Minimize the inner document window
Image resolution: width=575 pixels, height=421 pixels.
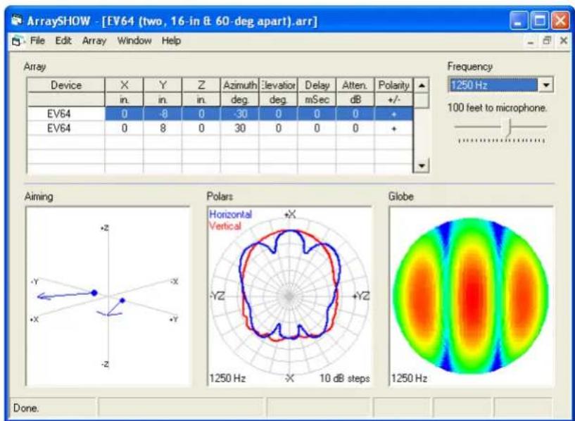pos(531,41)
